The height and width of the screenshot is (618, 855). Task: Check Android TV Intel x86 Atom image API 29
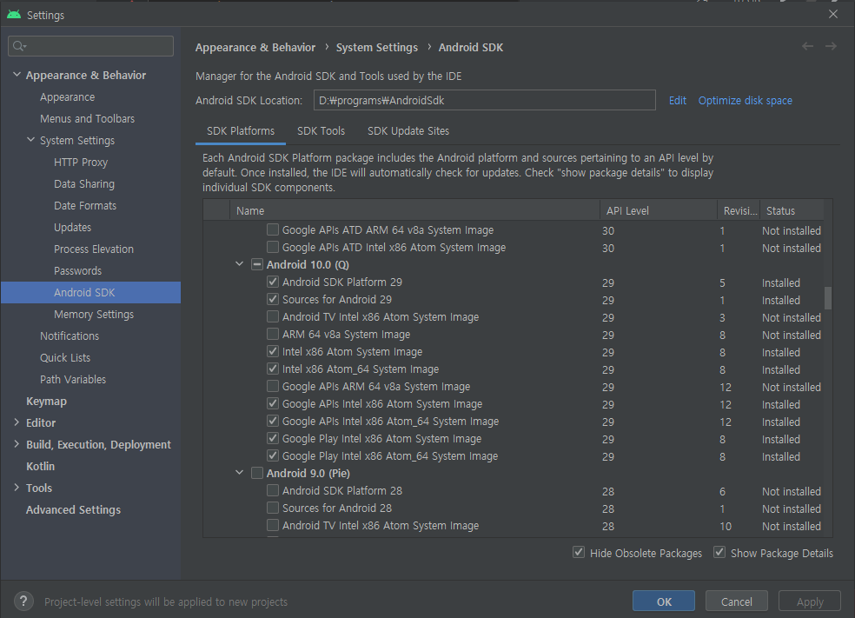coord(273,317)
